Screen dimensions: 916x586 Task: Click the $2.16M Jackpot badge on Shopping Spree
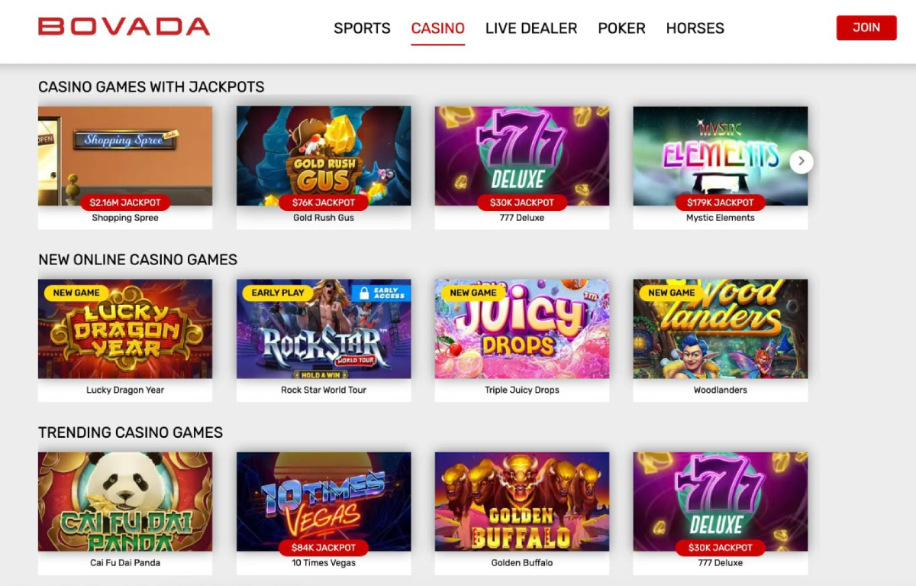tap(125, 202)
